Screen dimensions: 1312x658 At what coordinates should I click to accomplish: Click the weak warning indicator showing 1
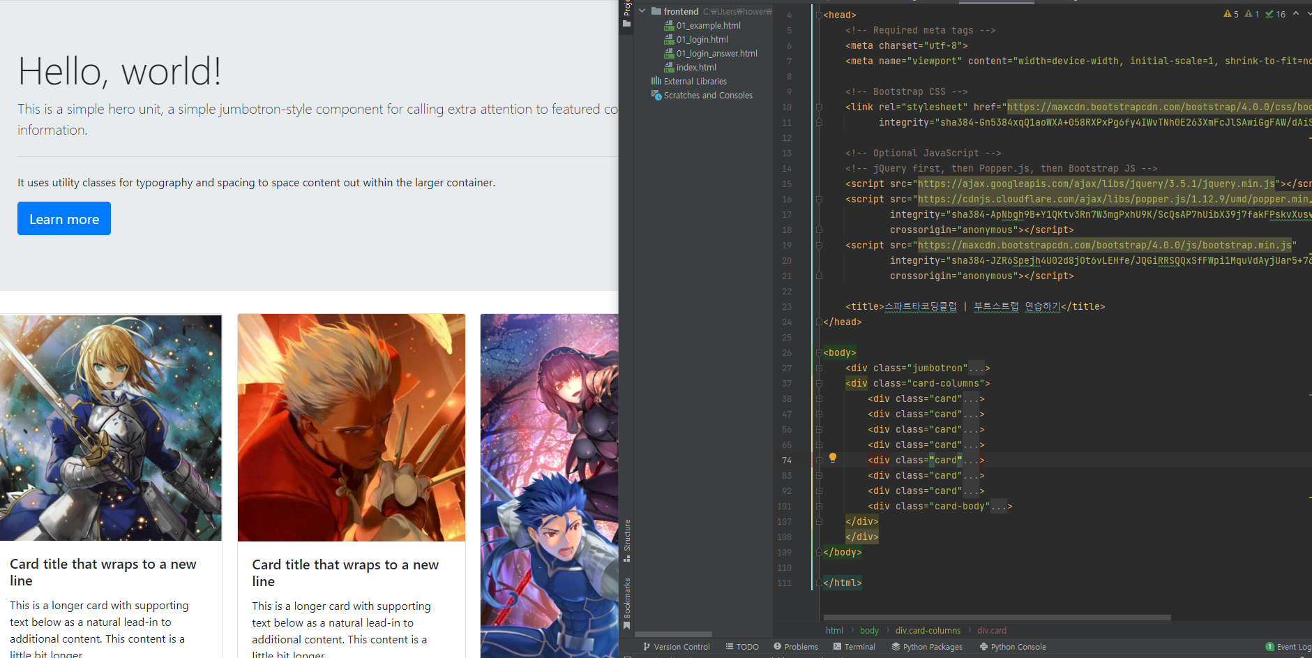pyautogui.click(x=1252, y=14)
